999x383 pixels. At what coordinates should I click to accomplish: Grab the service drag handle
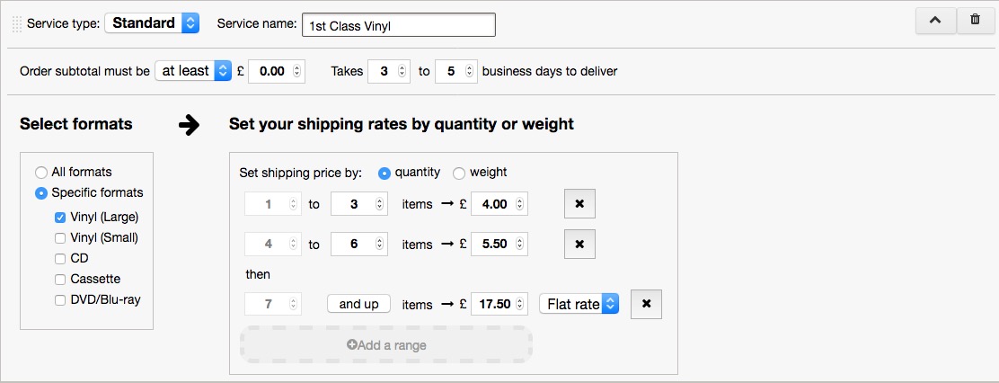17,24
